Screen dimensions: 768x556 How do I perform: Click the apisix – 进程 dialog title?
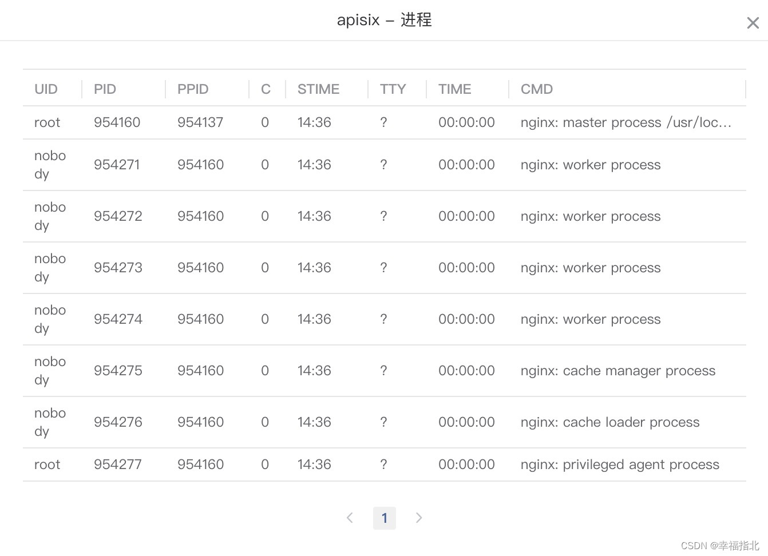(384, 20)
